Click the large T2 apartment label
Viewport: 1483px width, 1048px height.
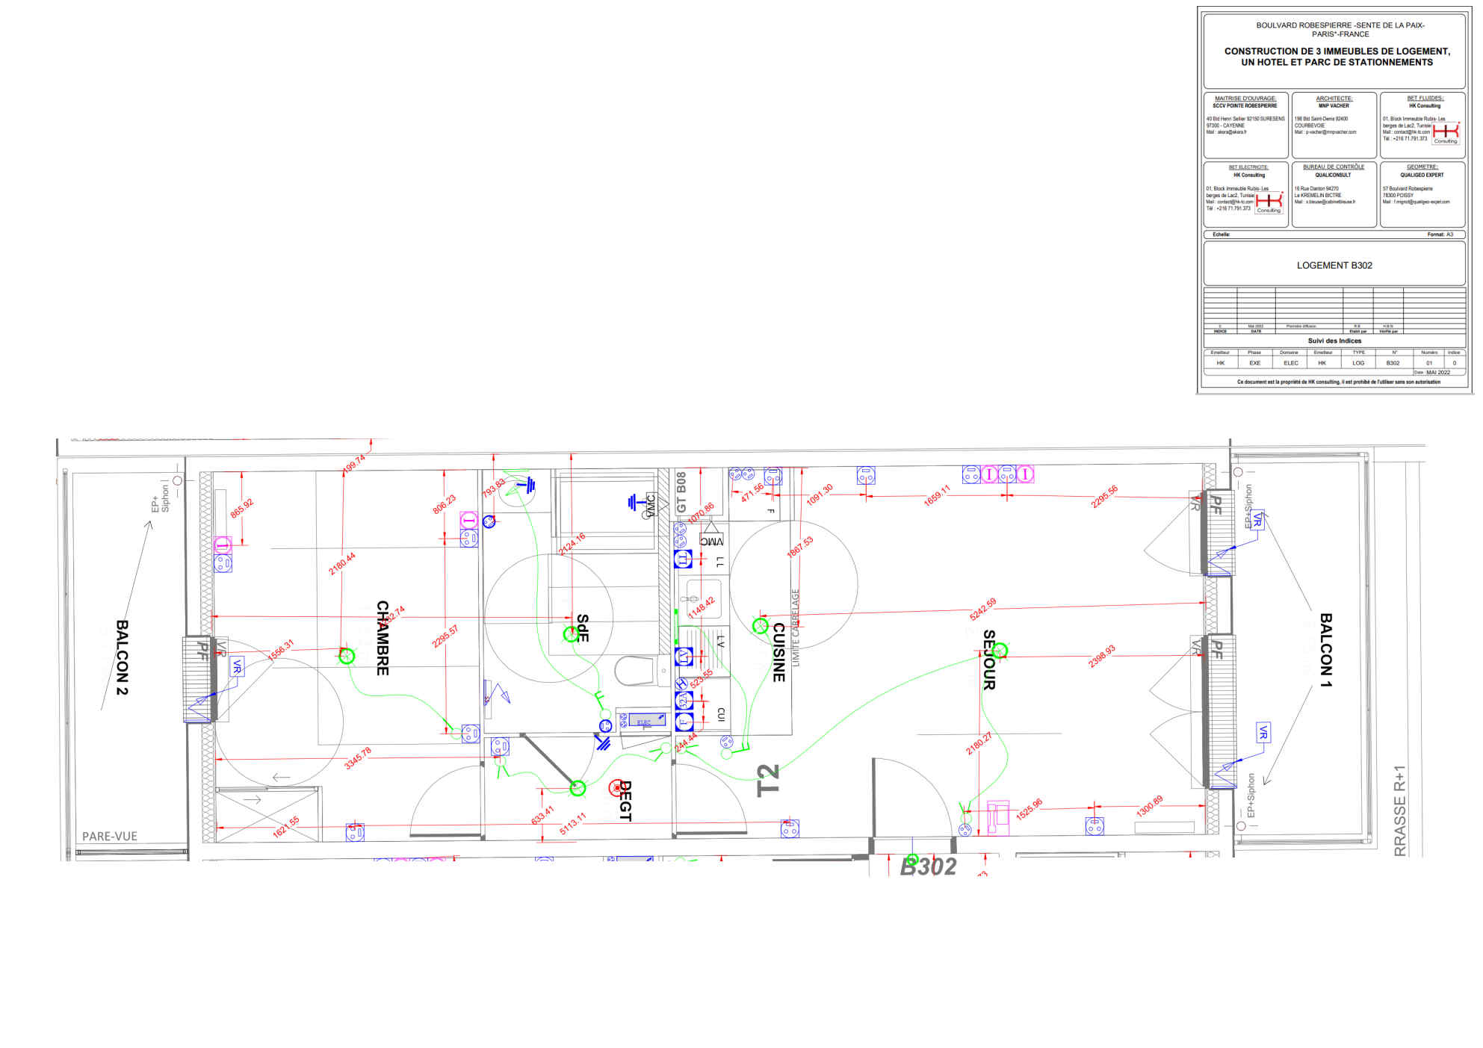click(767, 781)
